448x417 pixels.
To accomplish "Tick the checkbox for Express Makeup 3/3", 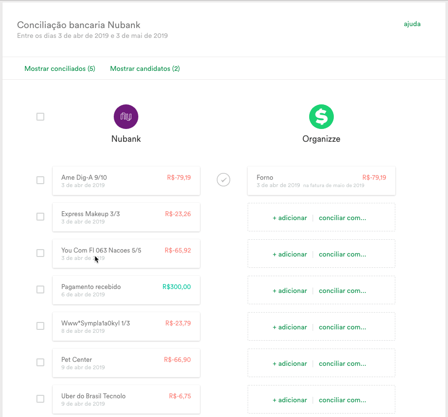I will coord(40,217).
